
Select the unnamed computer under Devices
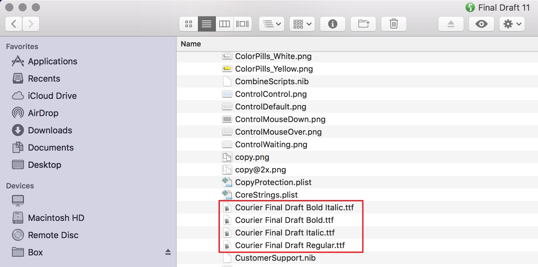coord(18,200)
